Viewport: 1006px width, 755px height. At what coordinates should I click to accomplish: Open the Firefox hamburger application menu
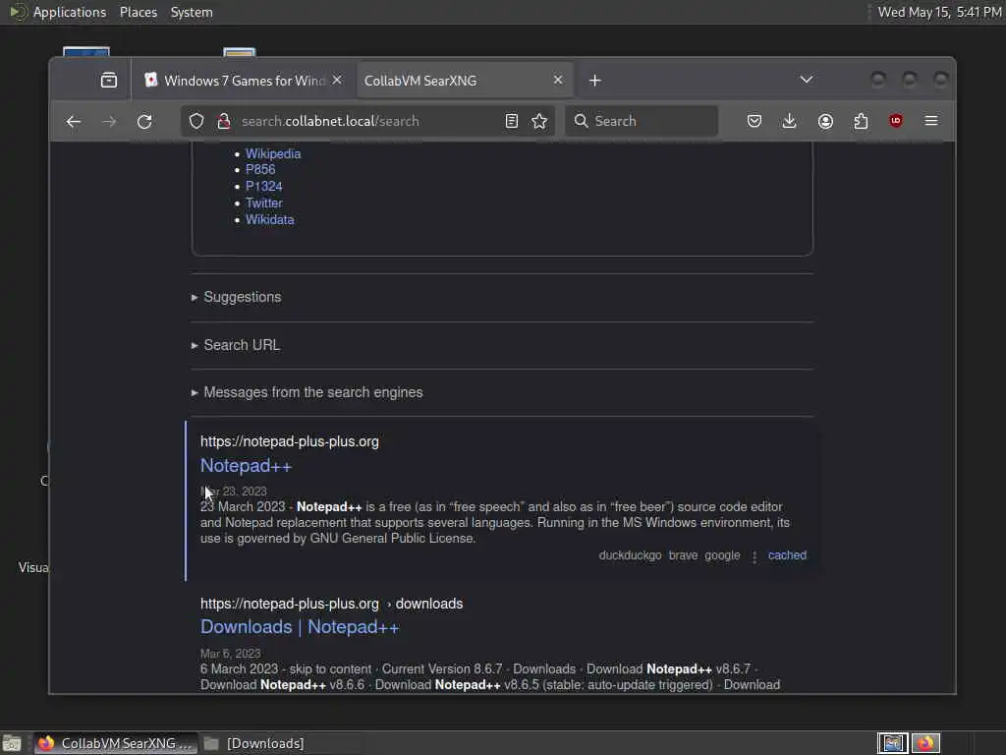point(931,121)
